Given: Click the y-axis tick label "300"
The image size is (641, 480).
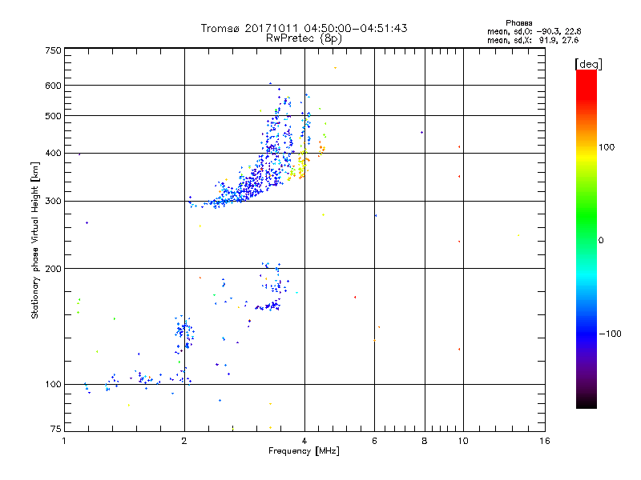Looking at the screenshot, I should (53, 202).
